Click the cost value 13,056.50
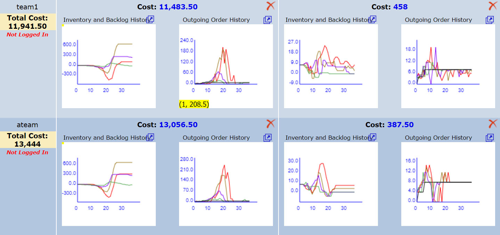The height and width of the screenshot is (235, 500). point(178,124)
